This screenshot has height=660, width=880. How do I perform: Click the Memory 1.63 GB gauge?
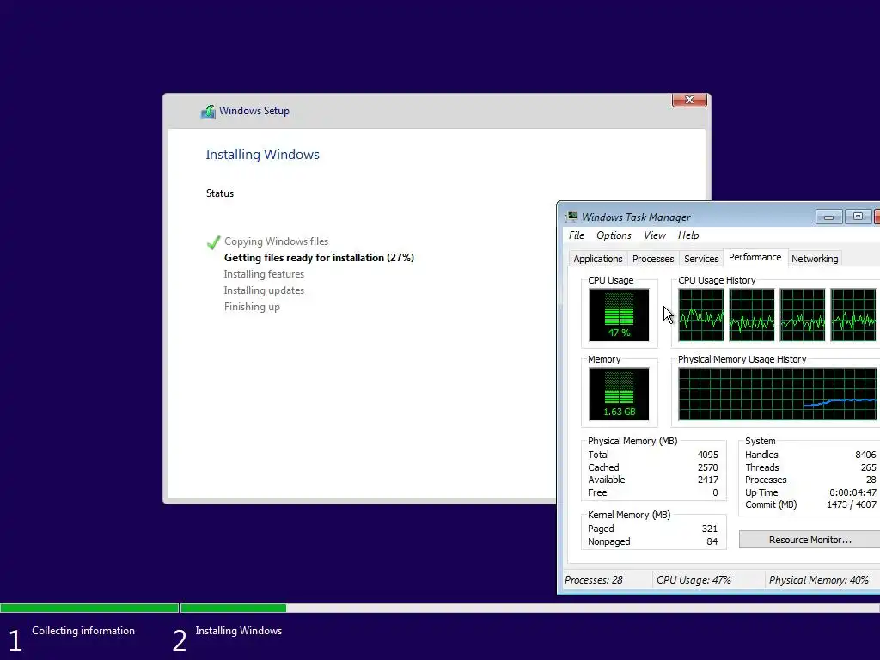619,394
